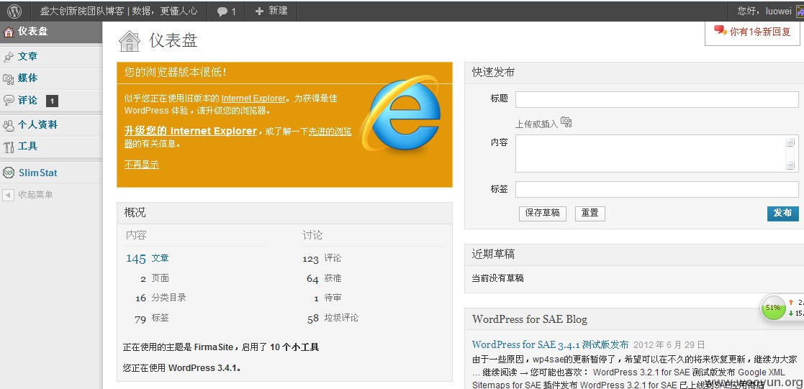Click the 快速发布 panel header
Viewport: 804px width, 389px height.
[634, 73]
